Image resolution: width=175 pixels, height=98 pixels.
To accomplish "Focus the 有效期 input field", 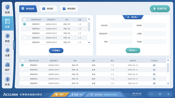I will tap(155, 25).
